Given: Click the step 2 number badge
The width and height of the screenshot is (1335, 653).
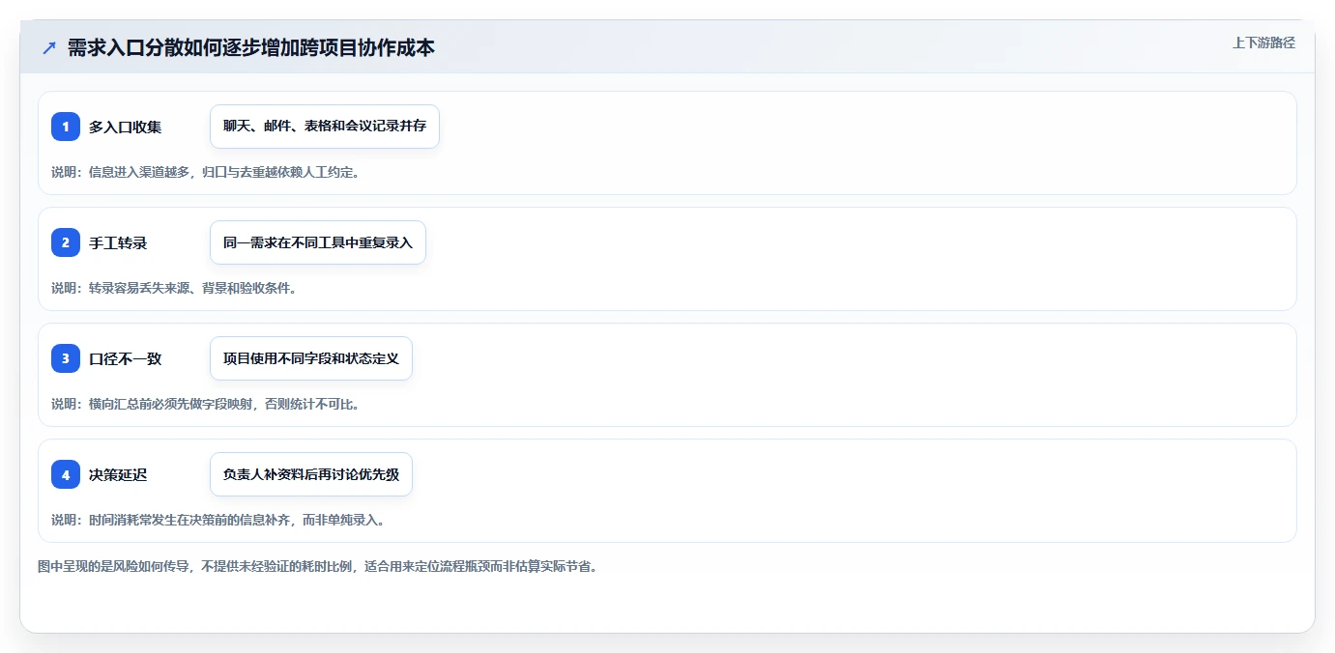Looking at the screenshot, I should point(66,242).
